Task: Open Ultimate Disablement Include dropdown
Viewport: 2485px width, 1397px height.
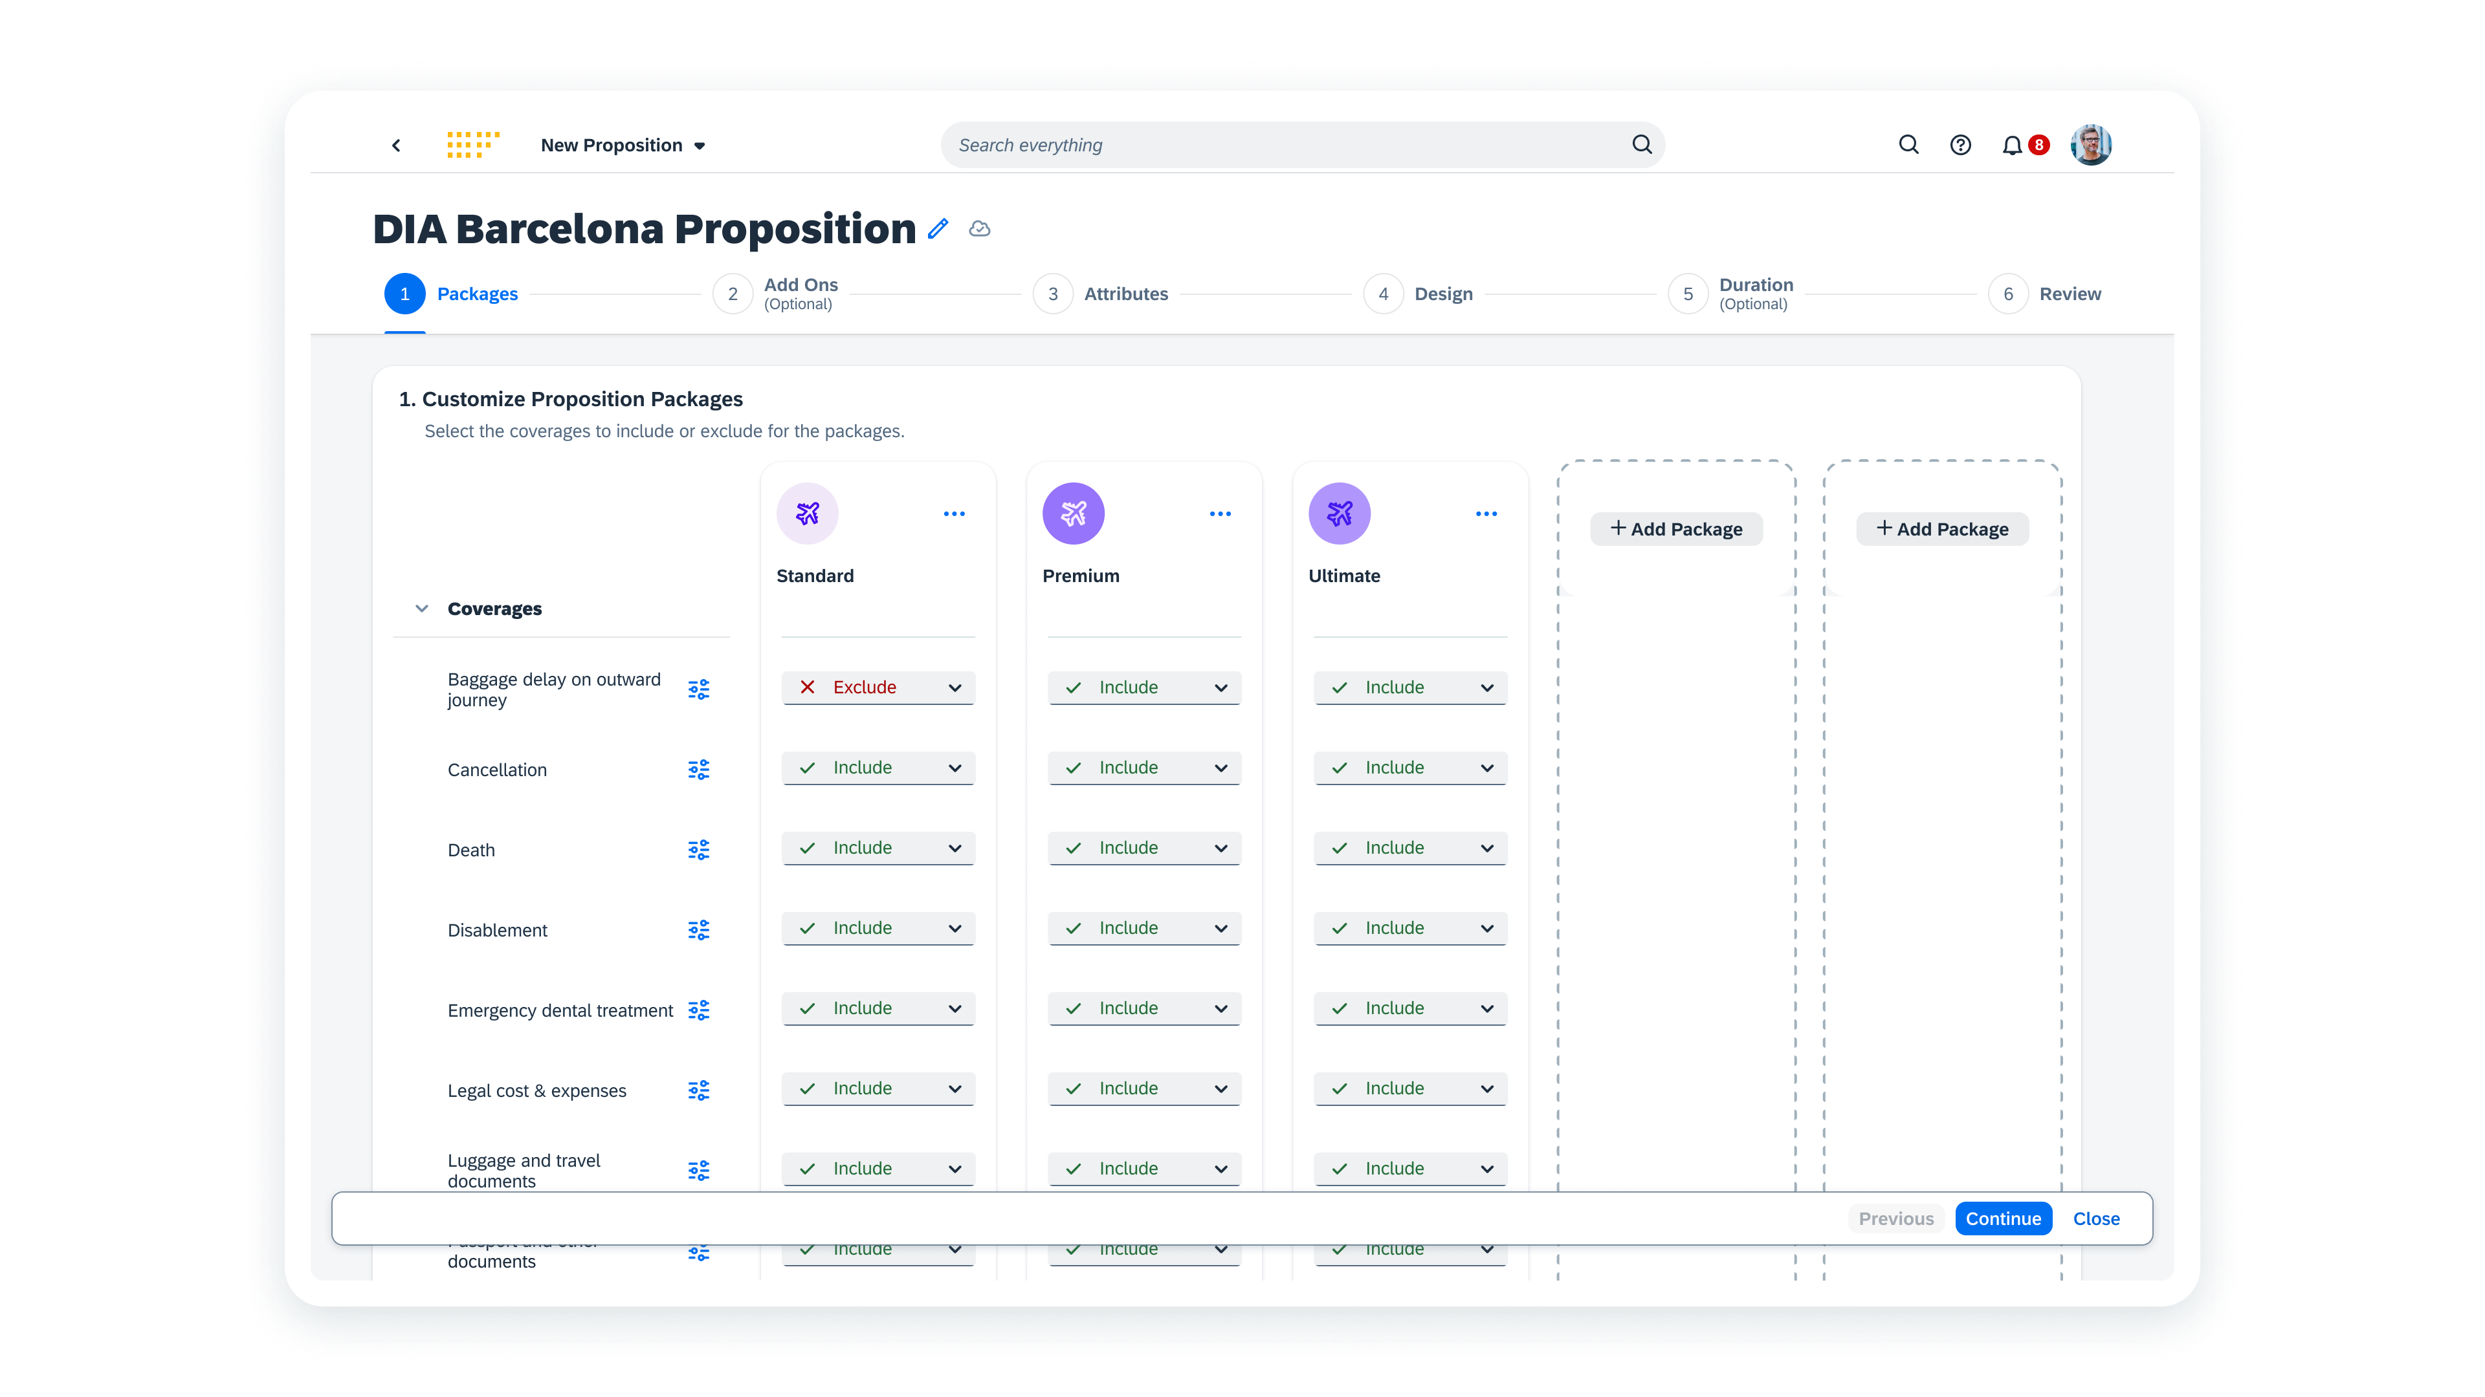Action: (x=1410, y=927)
